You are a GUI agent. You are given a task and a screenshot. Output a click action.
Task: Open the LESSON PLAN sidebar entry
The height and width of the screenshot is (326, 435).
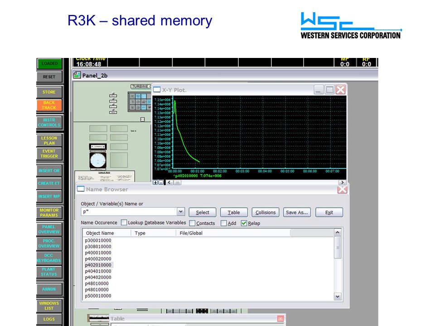pyautogui.click(x=49, y=140)
